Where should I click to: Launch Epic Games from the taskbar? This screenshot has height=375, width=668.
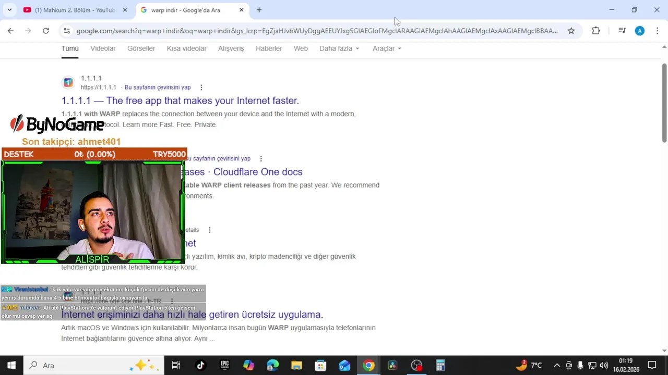tap(224, 365)
